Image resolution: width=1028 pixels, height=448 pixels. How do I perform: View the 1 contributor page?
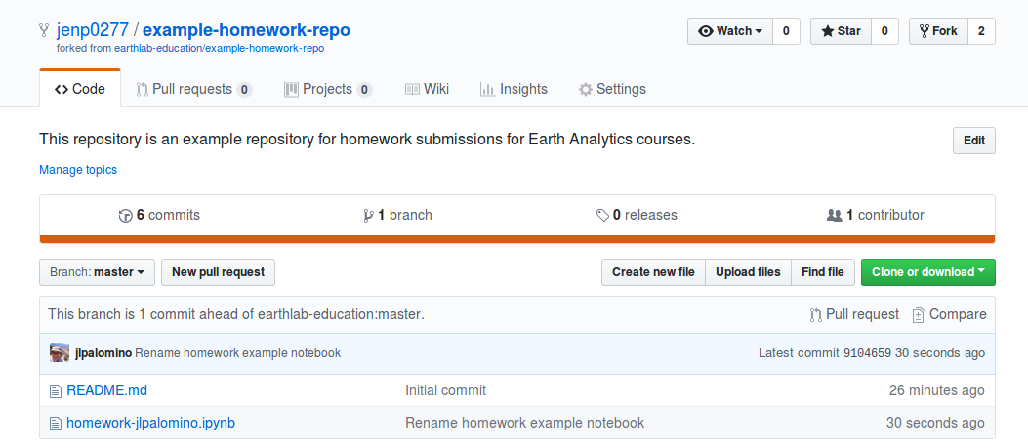[876, 215]
